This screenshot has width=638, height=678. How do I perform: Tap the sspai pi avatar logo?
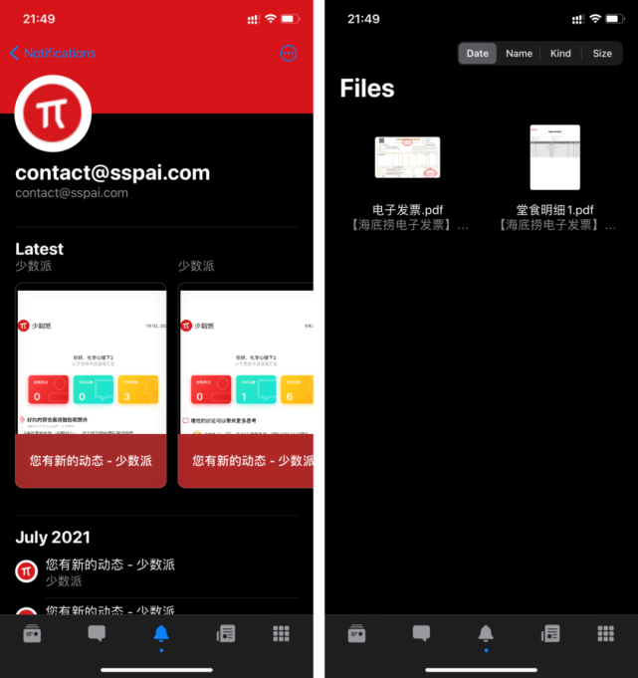(53, 113)
